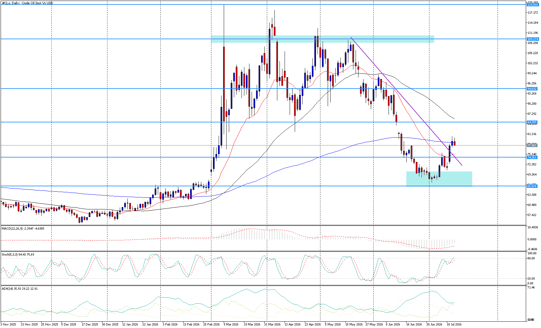Select the 84.789 horizontal level label
541x328 pixels.
pos(532,122)
